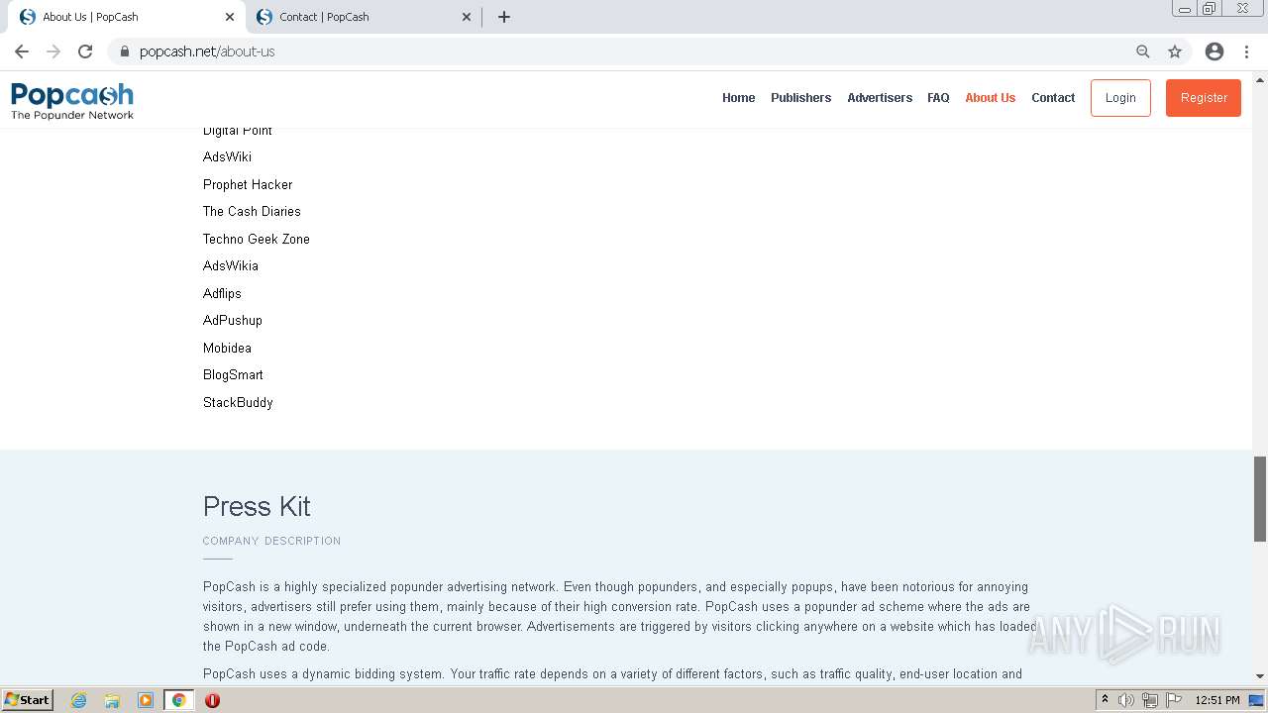Open The Cash Diaries link
Image resolution: width=1268 pixels, height=713 pixels.
[x=252, y=211]
